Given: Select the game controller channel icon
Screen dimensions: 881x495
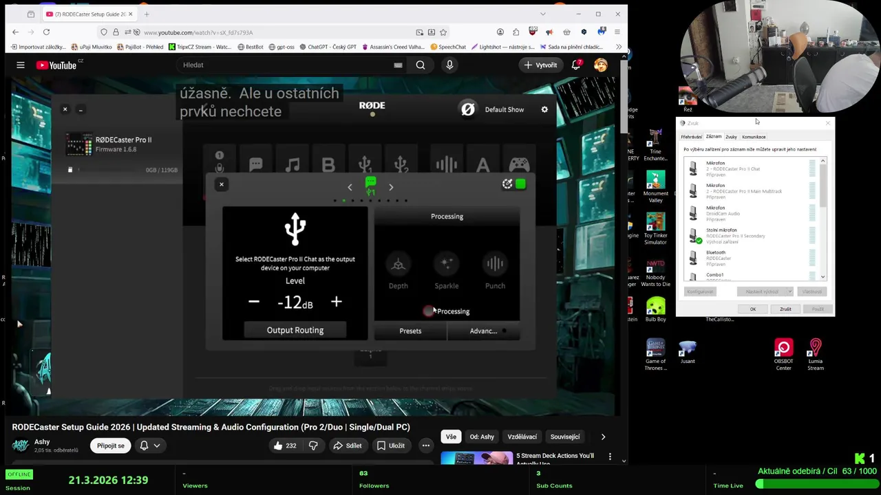Looking at the screenshot, I should pyautogui.click(x=519, y=164).
